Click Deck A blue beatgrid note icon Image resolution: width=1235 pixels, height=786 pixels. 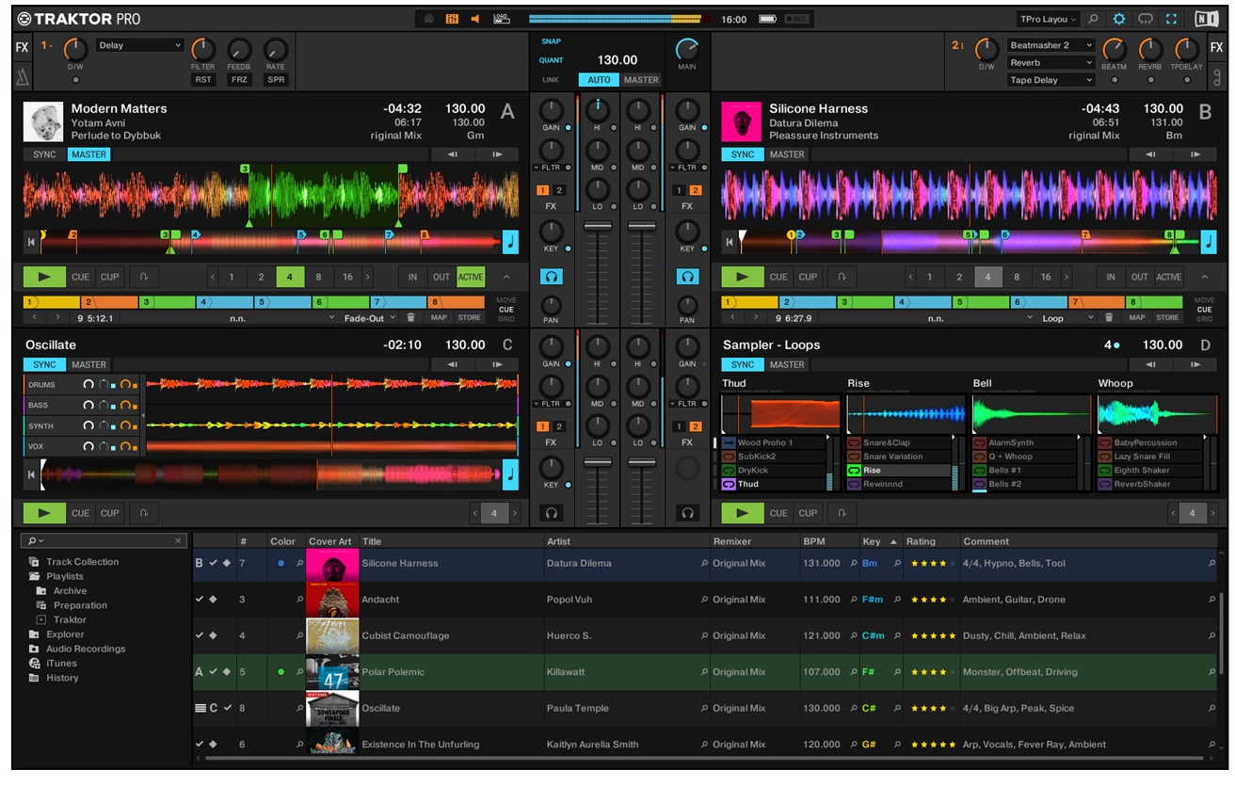click(510, 242)
